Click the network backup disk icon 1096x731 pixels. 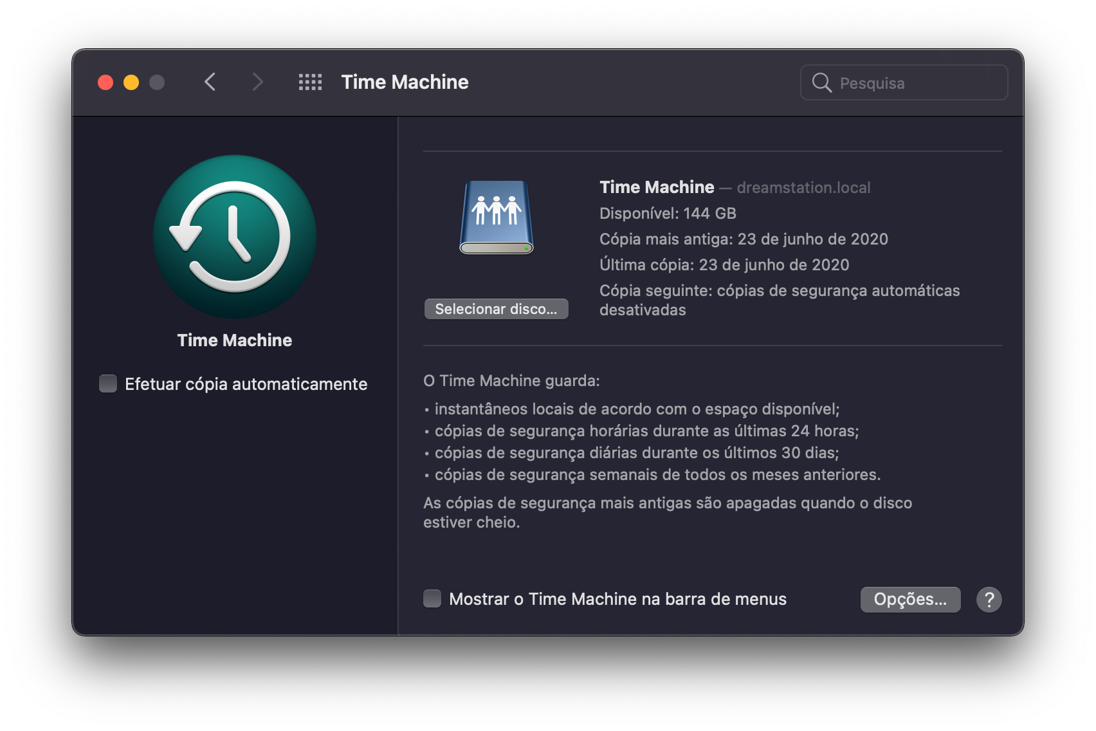pyautogui.click(x=497, y=217)
